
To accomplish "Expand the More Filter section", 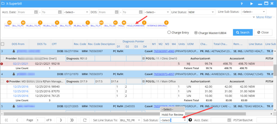I will click(262, 17).
